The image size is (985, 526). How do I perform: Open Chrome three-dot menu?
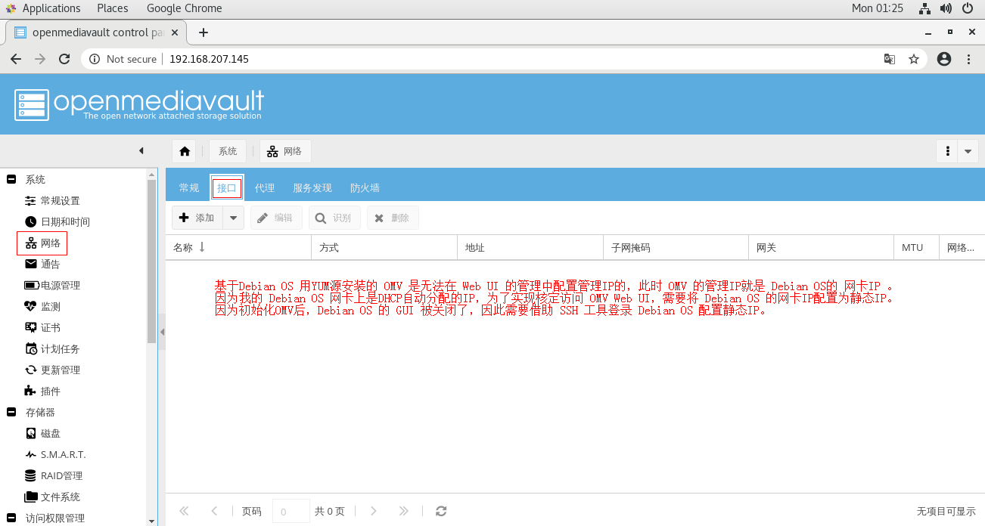(968, 59)
